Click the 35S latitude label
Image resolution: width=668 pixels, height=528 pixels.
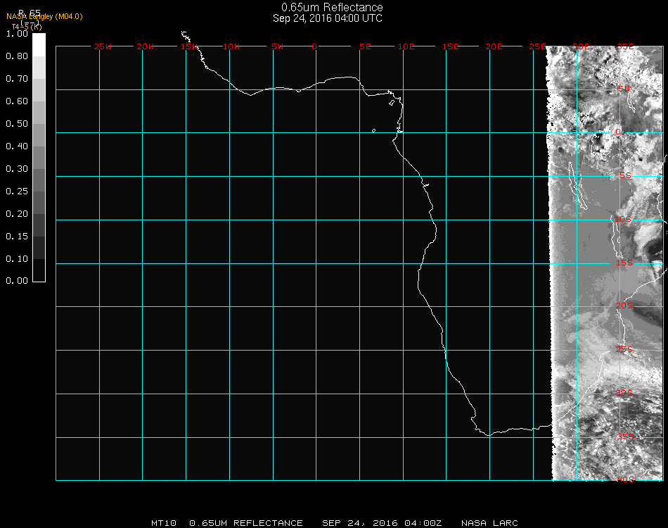pos(625,436)
